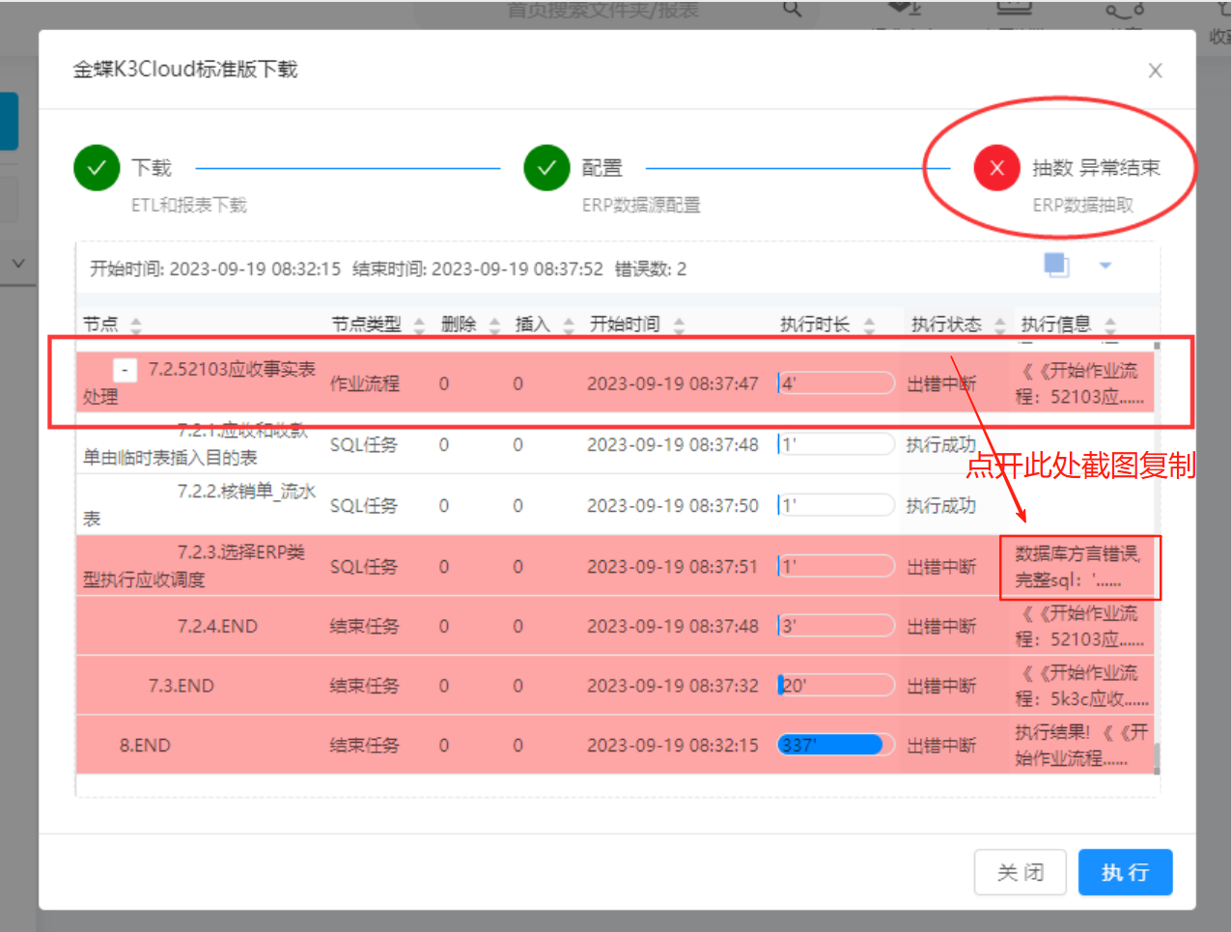The height and width of the screenshot is (932, 1231).
Task: Select the 7.2.3.选择ERP类型执行应收调度 node name
Action: pyautogui.click(x=194, y=566)
